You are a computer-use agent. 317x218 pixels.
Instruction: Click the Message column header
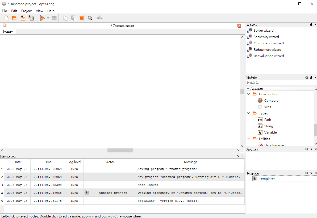191,162
